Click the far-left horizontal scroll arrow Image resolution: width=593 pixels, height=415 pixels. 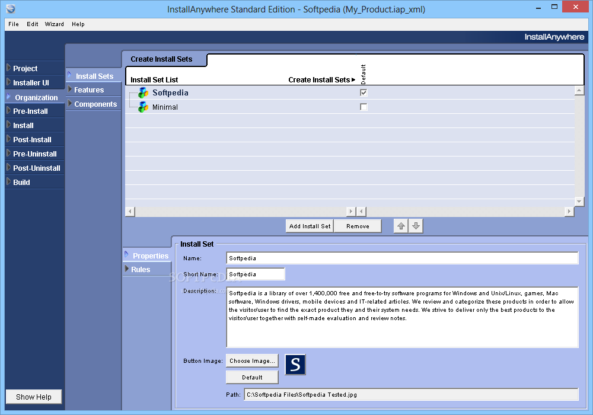pos(130,211)
